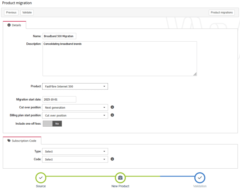Viewport: 240px width, 189px height.
Task: Click inside the Description text area
Action: point(120,59)
